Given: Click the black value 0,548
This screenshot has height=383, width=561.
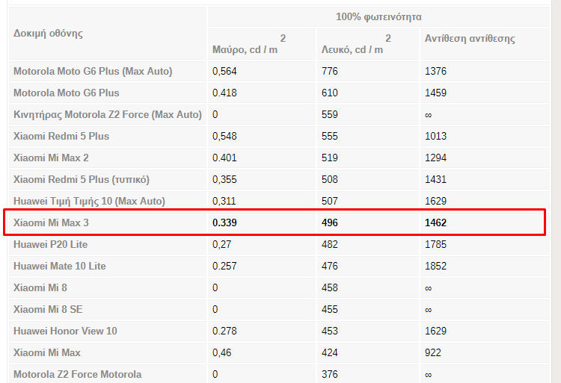Looking at the screenshot, I should (224, 137).
